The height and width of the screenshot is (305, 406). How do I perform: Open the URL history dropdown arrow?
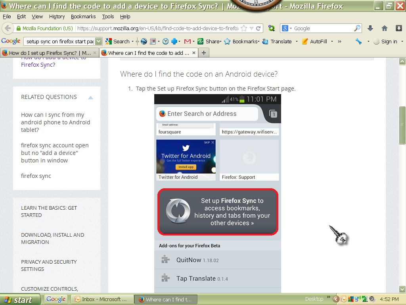[x=251, y=28]
